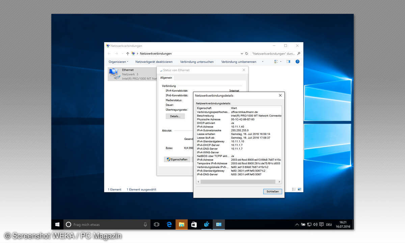Image resolution: width=405 pixels, height=243 pixels.
Task: Refresh the Netzwerkverbindungen address bar
Action: click(x=247, y=54)
